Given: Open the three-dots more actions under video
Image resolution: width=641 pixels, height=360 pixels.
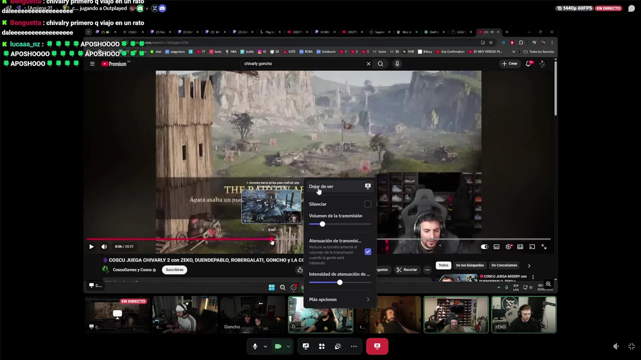Looking at the screenshot, I should [427, 269].
